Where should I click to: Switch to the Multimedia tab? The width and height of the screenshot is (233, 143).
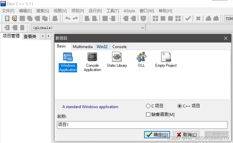[x=83, y=47]
